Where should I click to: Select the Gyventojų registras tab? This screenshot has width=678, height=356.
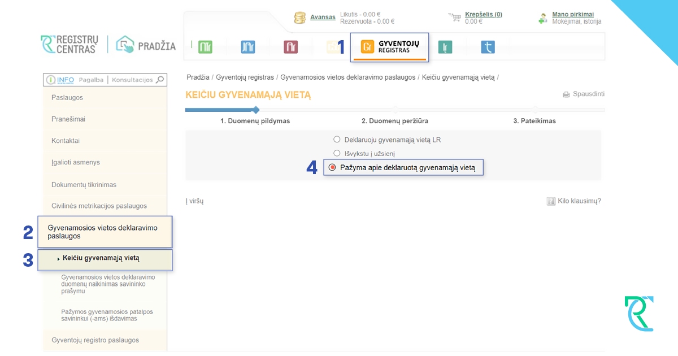click(x=390, y=47)
